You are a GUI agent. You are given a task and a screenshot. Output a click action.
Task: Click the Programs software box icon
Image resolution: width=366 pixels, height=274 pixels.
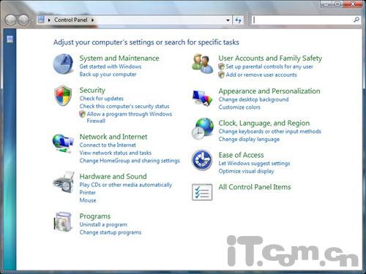[x=63, y=222]
